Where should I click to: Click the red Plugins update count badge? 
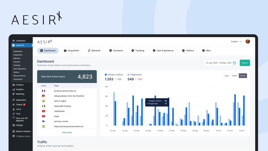tap(24, 105)
